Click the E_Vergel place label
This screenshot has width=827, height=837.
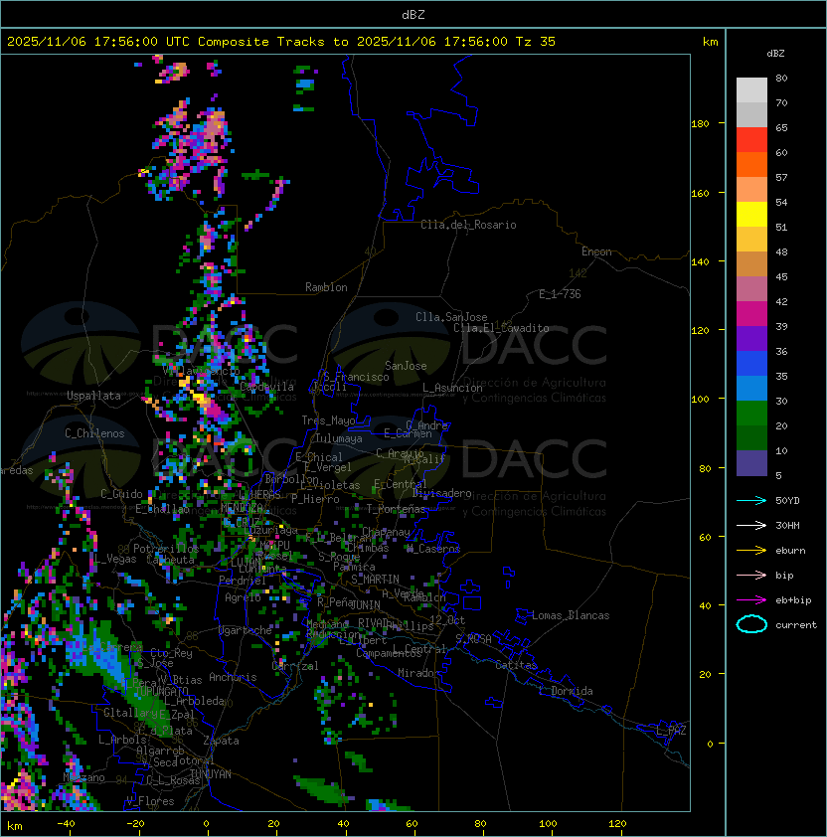(328, 467)
